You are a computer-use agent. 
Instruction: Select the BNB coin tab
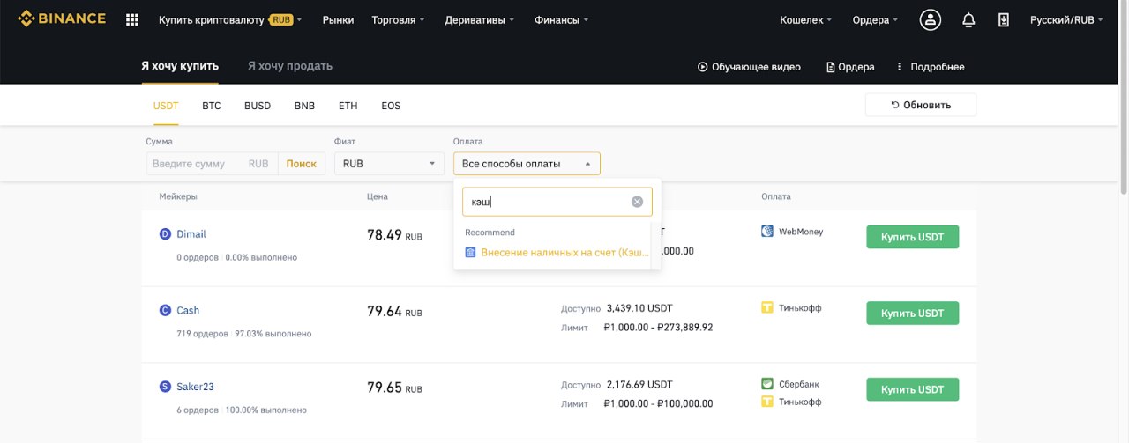pos(304,106)
